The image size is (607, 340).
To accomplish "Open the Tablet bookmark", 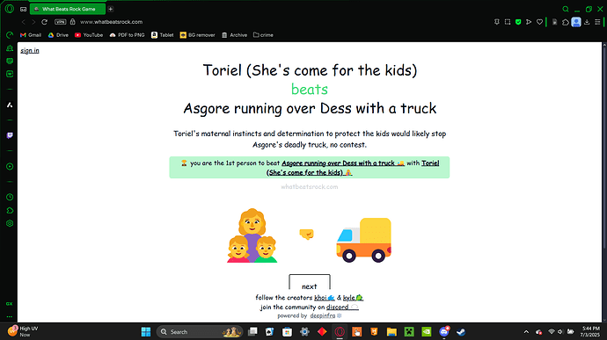I will coord(163,35).
